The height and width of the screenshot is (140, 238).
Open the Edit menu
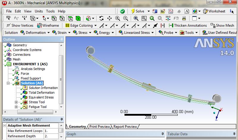[x=18, y=11]
